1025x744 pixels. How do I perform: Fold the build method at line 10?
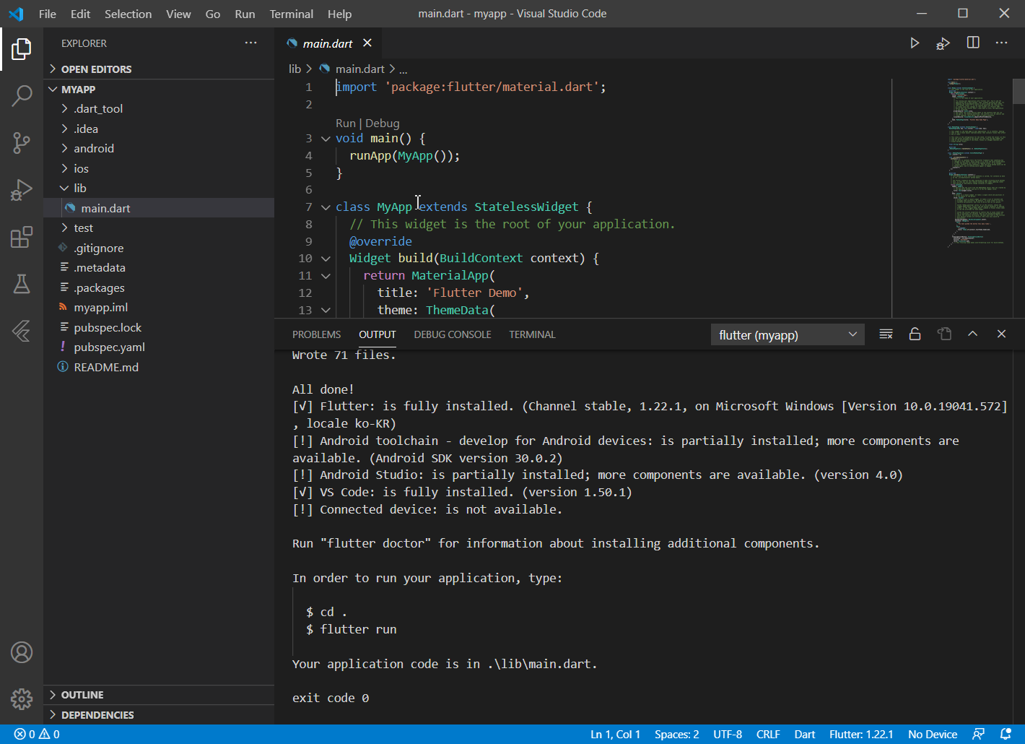(x=326, y=259)
